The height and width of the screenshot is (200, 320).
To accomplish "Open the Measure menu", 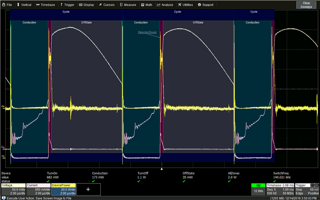I will [x=128, y=5].
